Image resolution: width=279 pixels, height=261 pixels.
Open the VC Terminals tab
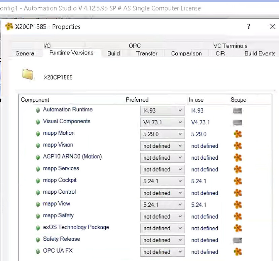click(230, 46)
